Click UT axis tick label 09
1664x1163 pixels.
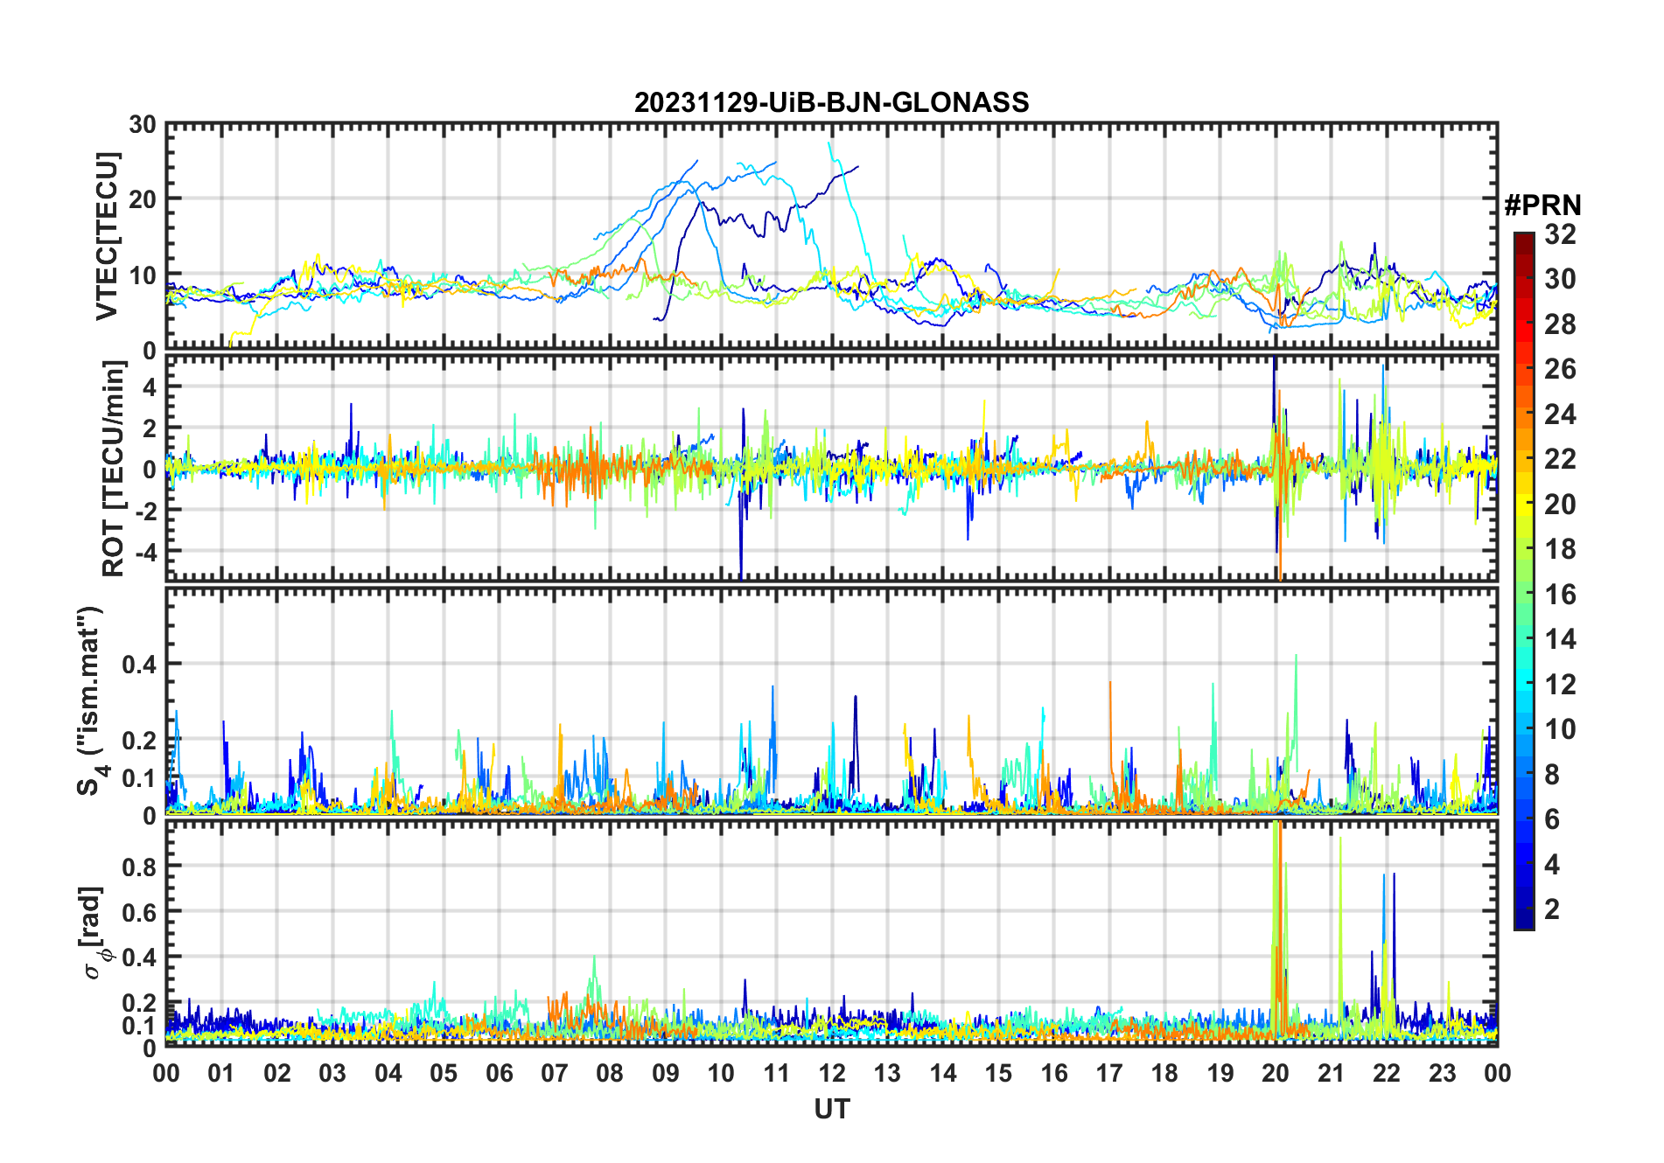[x=666, y=1073]
